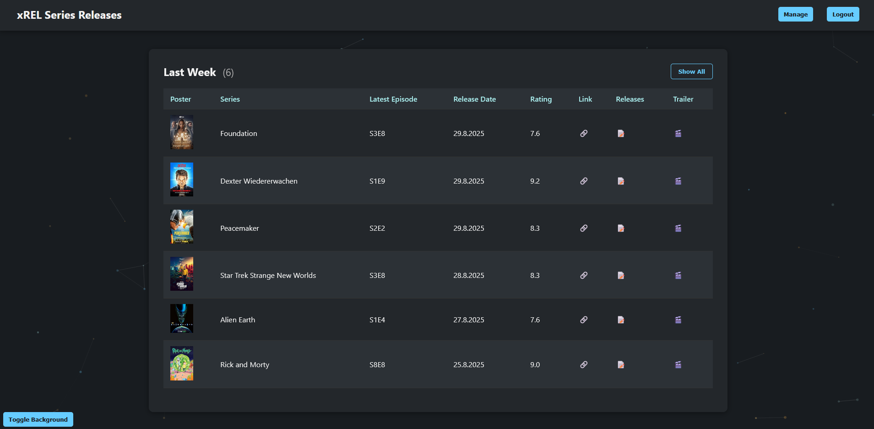
Task: Open Foundation trailer clapperboard icon
Action: (x=678, y=134)
